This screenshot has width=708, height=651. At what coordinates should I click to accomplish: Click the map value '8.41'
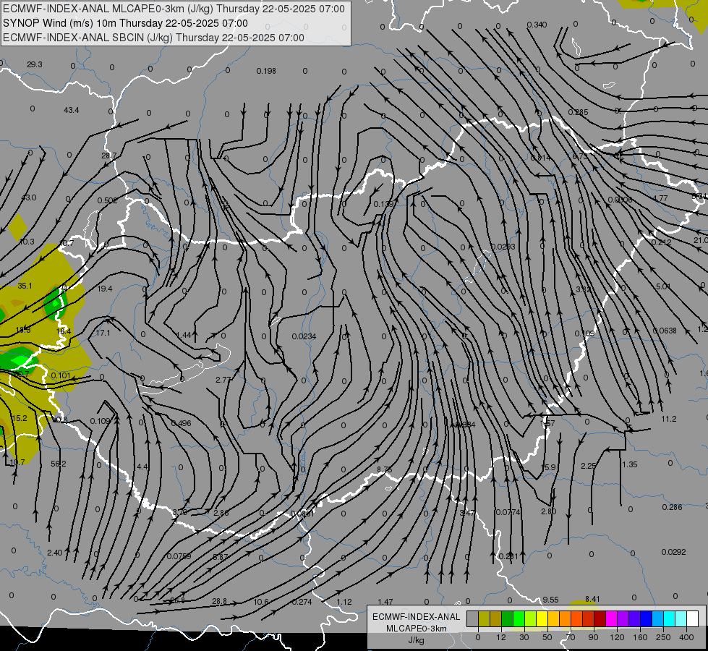592,599
